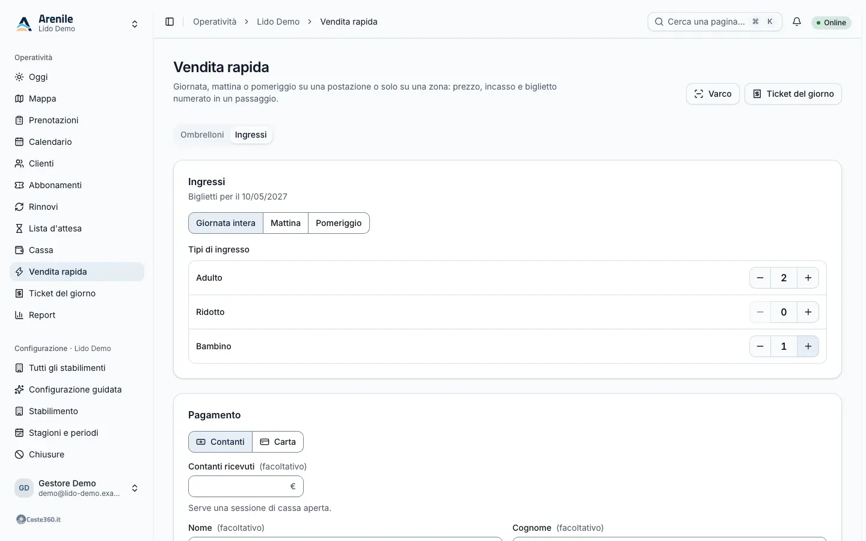Increase Adulto ticket count
Image resolution: width=866 pixels, height=541 pixels.
tap(808, 278)
